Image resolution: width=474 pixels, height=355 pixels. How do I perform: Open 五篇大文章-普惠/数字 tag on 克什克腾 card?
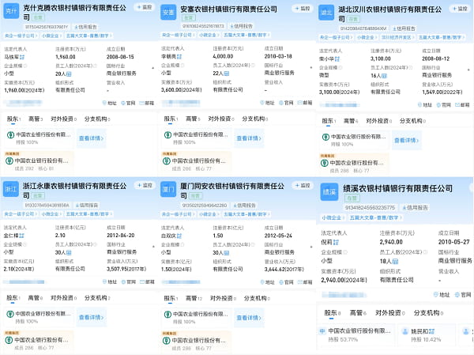tap(88, 36)
